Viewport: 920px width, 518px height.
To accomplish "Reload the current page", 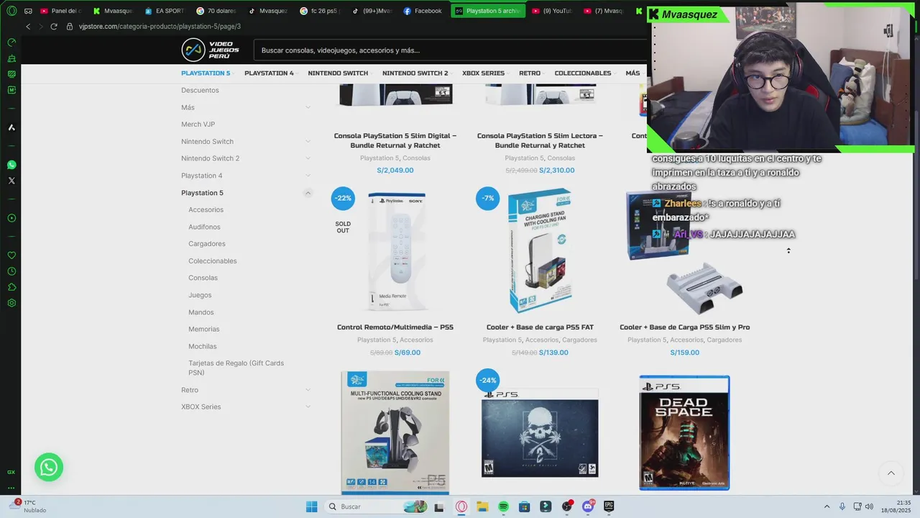I will 53,27.
